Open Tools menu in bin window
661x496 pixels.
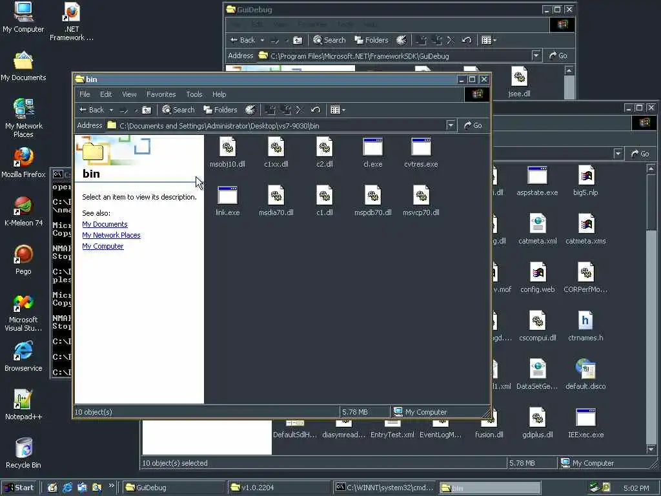tap(194, 94)
